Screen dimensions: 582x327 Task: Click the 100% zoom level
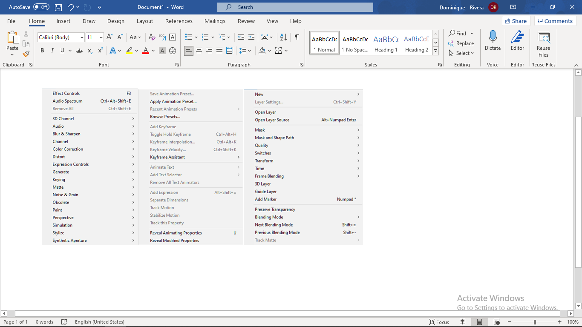[x=573, y=322]
